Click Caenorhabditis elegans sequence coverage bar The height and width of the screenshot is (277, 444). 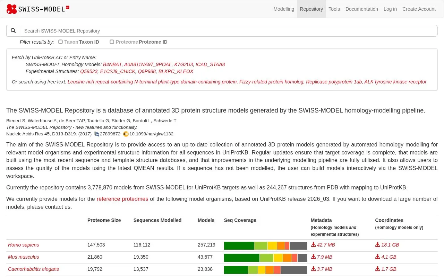(x=266, y=270)
